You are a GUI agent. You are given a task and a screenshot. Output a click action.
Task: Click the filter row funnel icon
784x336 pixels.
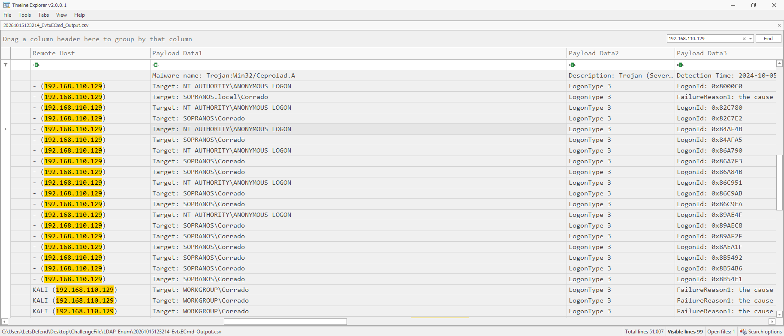(x=6, y=65)
